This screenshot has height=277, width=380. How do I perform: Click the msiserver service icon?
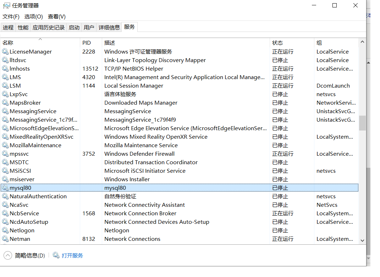(x=5, y=179)
